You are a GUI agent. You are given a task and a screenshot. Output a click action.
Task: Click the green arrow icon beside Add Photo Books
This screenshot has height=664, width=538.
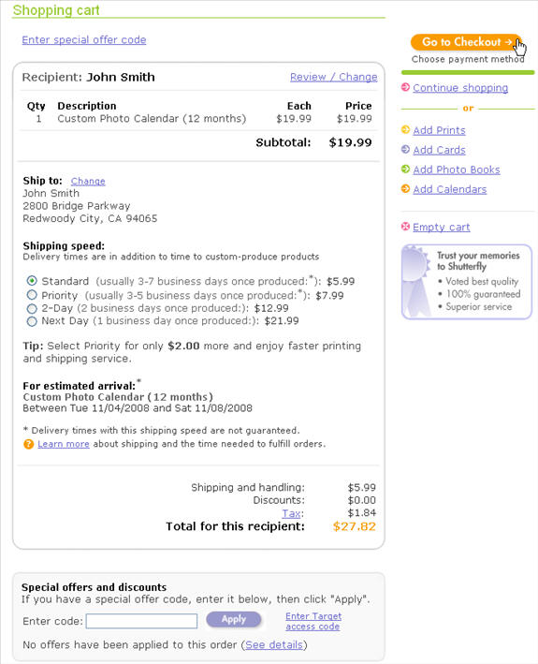pos(405,169)
